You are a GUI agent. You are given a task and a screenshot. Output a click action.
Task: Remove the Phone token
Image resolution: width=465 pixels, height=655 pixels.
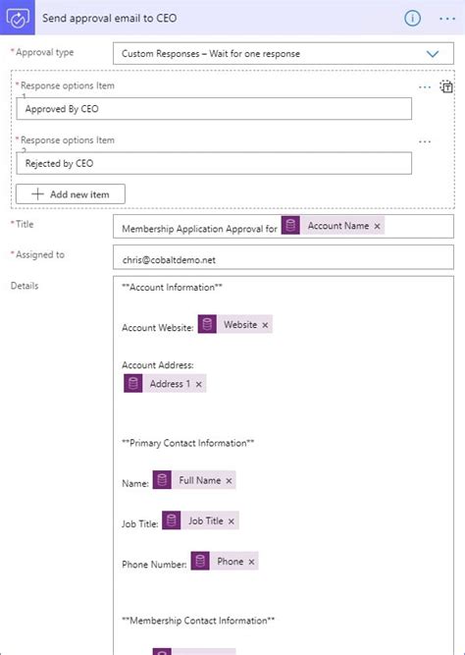click(x=251, y=562)
